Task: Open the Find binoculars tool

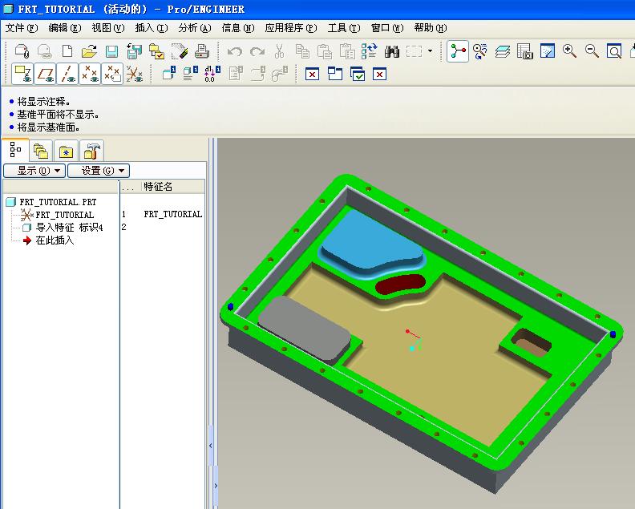Action: point(391,52)
